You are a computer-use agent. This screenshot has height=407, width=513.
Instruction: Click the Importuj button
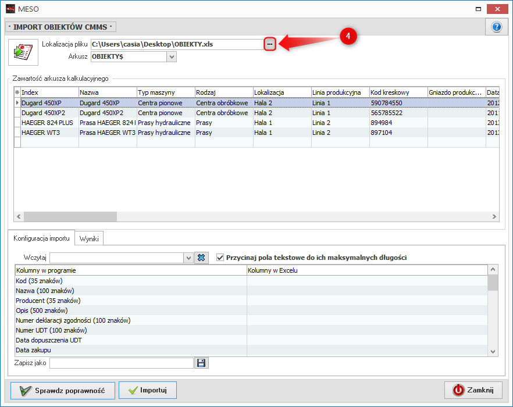[x=147, y=391]
